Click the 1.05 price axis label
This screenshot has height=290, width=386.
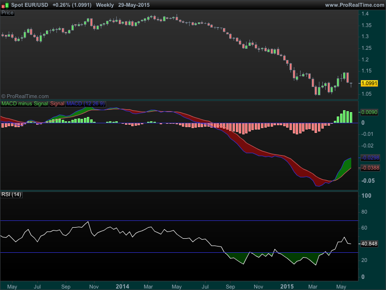366,94
